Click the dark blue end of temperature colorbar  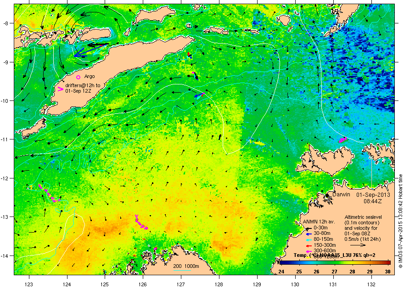click(283, 263)
